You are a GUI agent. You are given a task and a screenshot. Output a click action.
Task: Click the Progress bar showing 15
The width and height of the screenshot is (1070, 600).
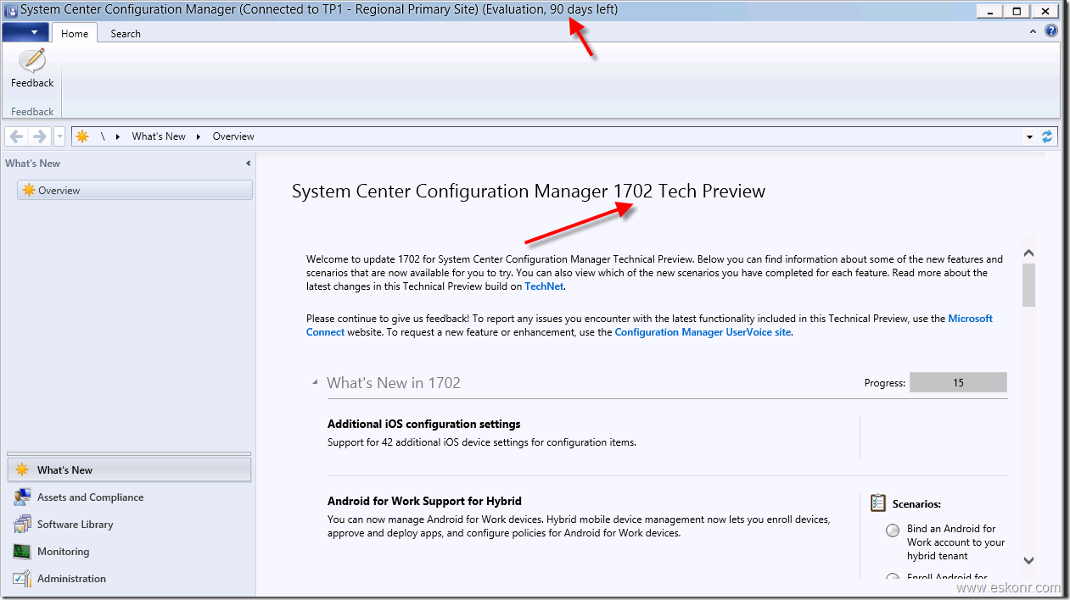point(958,382)
